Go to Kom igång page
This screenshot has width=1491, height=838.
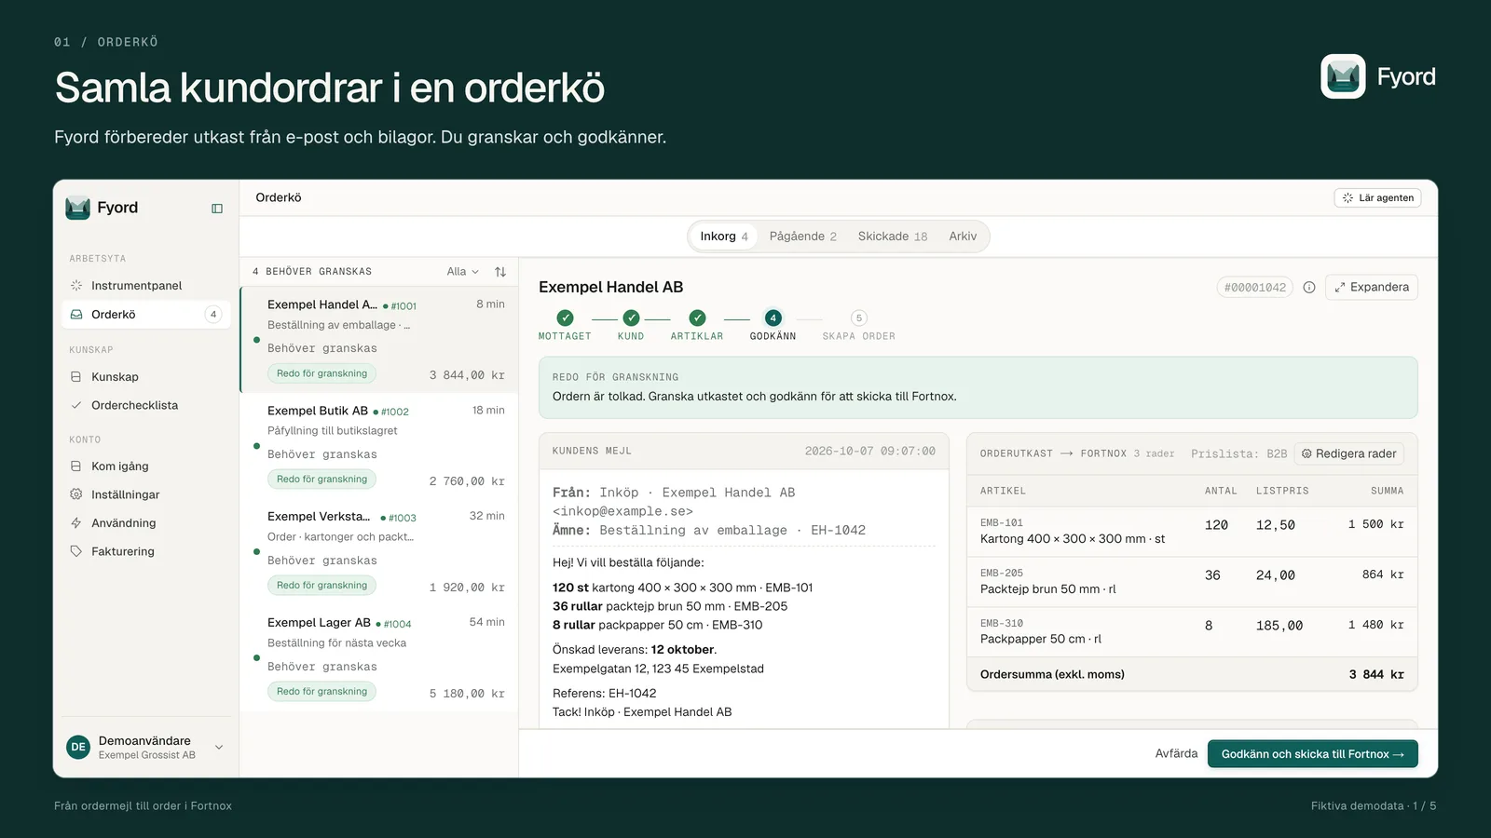point(145,466)
